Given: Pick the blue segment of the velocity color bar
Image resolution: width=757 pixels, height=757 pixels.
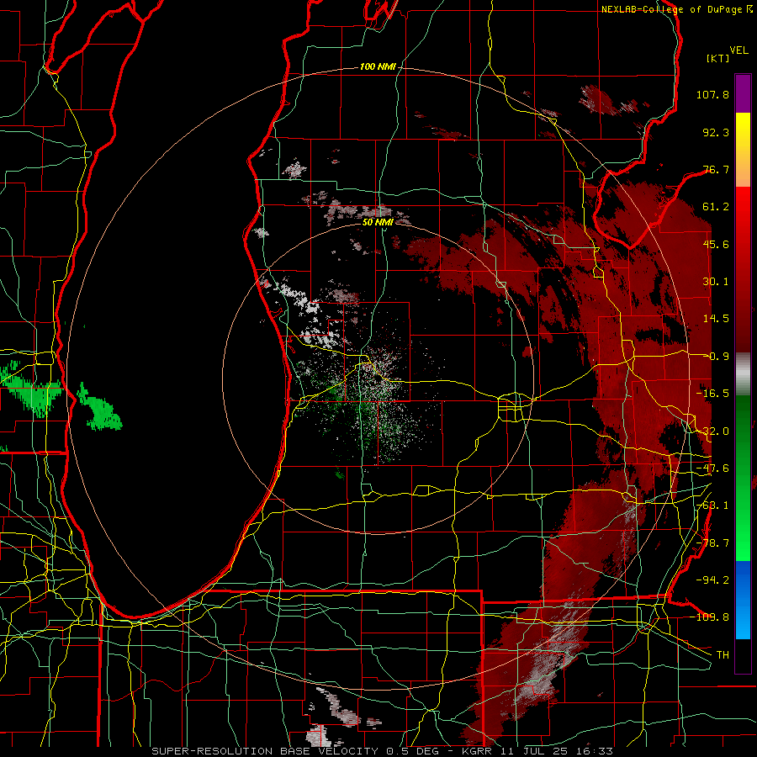Looking at the screenshot, I should (743, 600).
